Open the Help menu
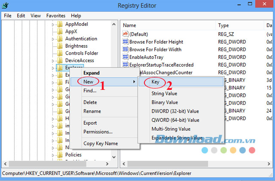Screen dimensions: 275x181 [76, 16]
